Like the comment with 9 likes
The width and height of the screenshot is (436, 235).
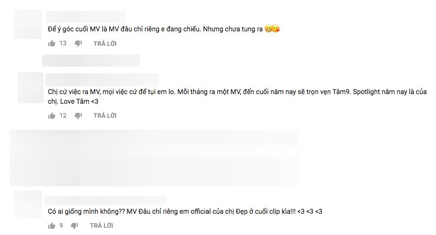(52, 225)
